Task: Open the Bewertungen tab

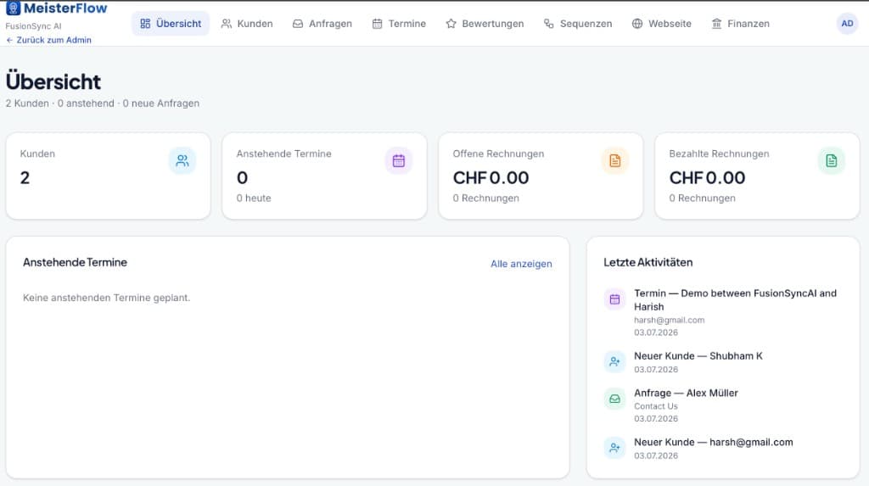Action: pyautogui.click(x=485, y=23)
